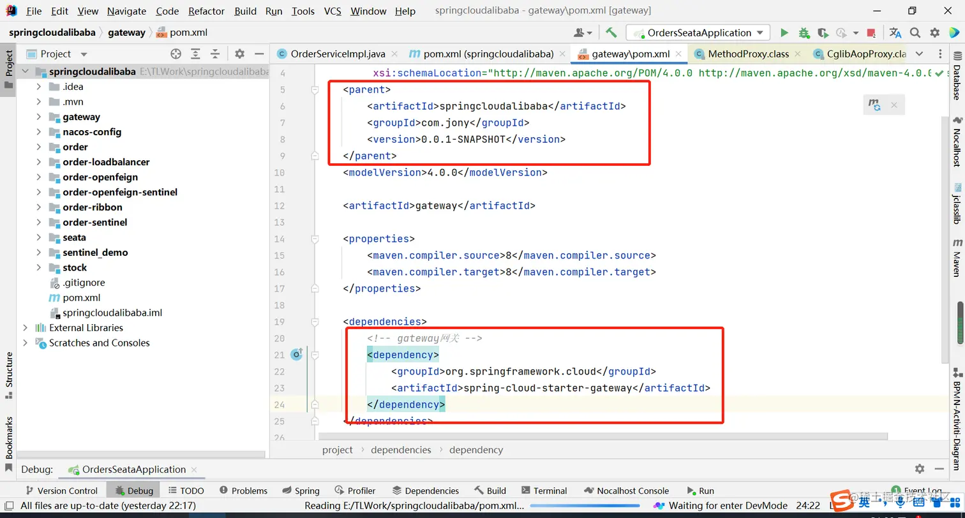Close the gateway\pom.xml tab
Image resolution: width=965 pixels, height=518 pixels.
678,54
